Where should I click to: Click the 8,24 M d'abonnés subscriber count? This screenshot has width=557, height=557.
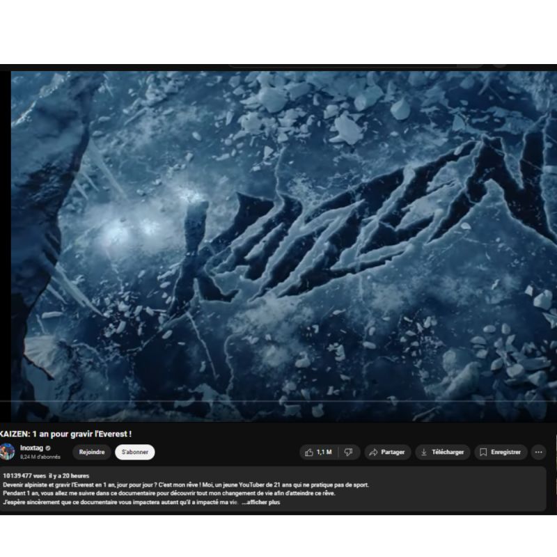(x=40, y=457)
